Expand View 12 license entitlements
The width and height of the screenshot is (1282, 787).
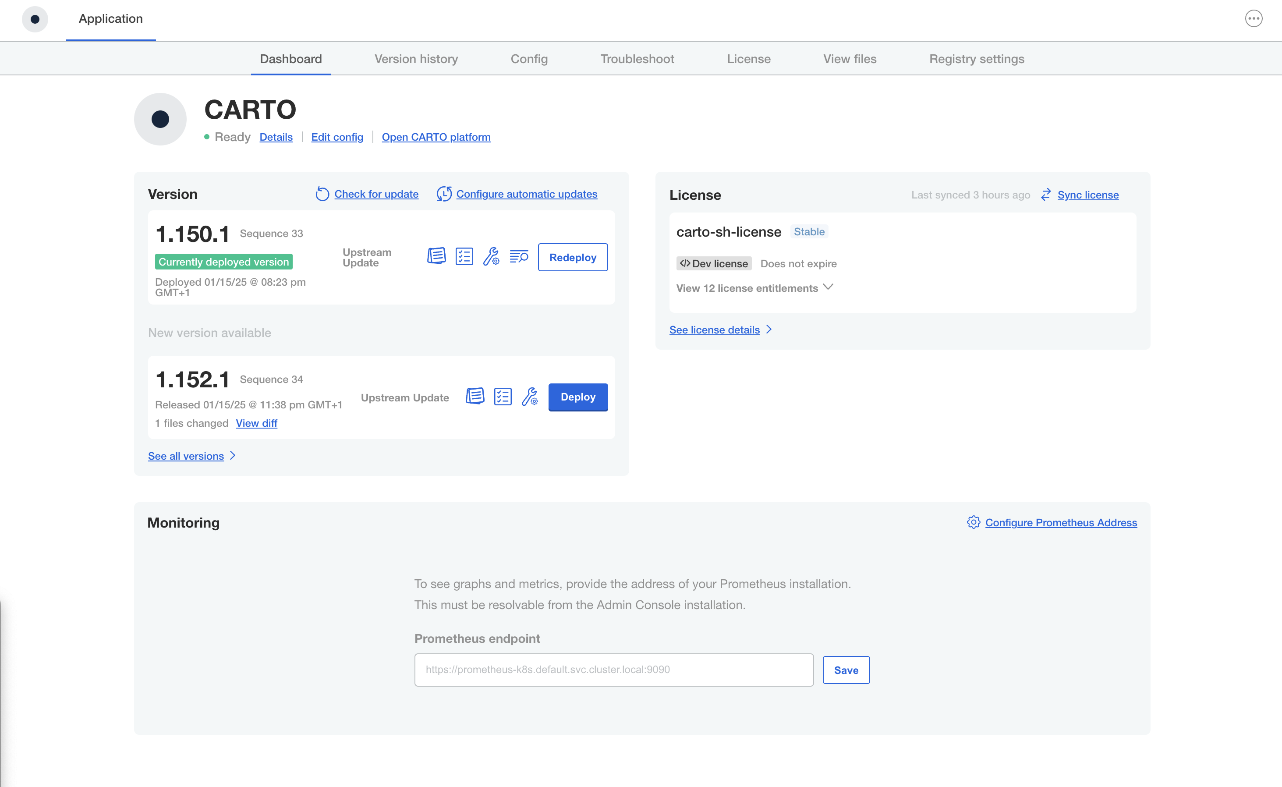[754, 288]
